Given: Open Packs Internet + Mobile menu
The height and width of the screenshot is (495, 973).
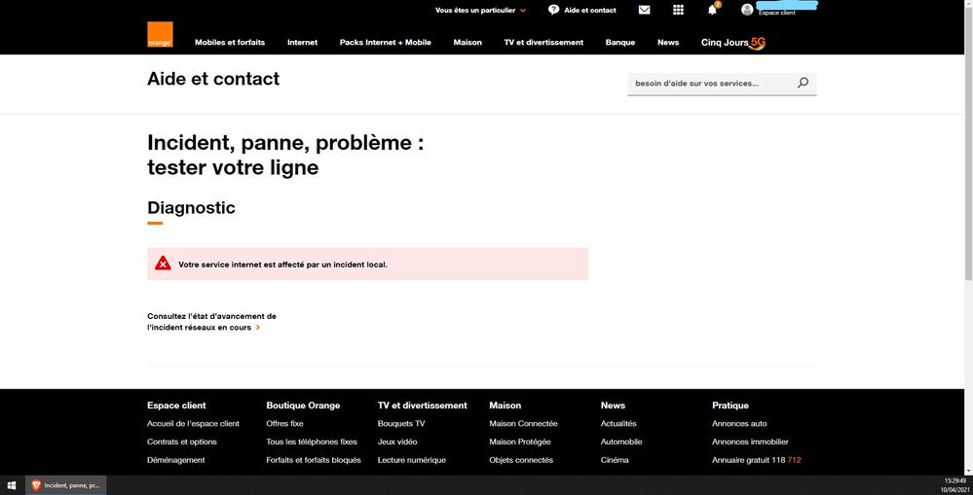Looking at the screenshot, I should tap(386, 42).
